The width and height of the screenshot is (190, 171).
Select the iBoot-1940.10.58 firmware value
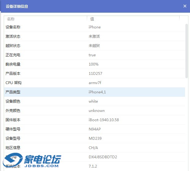point(103,120)
